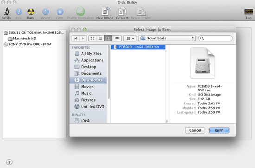Click the column resize handle

point(167,121)
